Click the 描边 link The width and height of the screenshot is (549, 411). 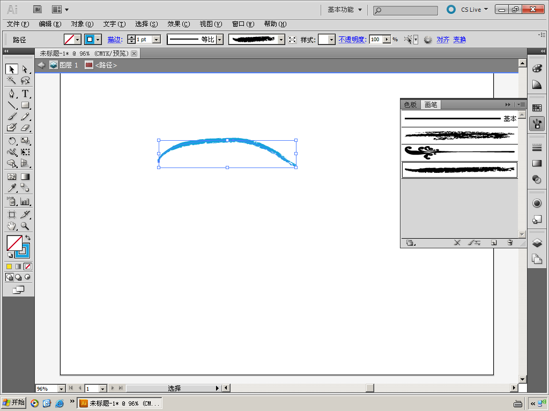click(x=115, y=40)
